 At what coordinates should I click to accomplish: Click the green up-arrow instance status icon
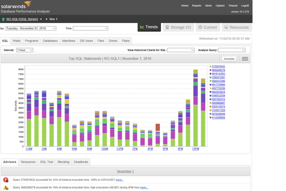click(x=3, y=19)
